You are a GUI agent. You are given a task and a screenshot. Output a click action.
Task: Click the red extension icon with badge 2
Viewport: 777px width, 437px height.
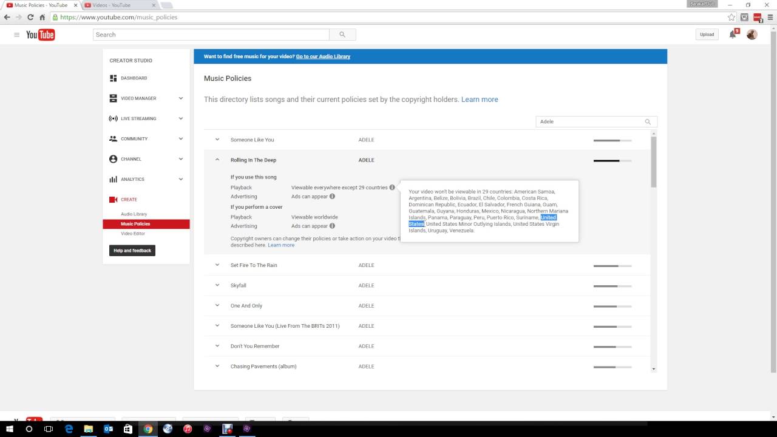pos(758,18)
